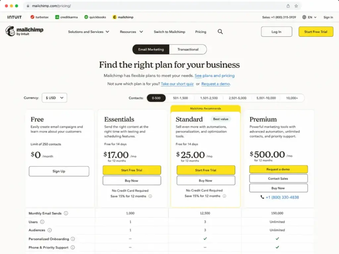Open QuickBooks from the Intuit bar
This screenshot has height=254, width=339.
click(95, 17)
